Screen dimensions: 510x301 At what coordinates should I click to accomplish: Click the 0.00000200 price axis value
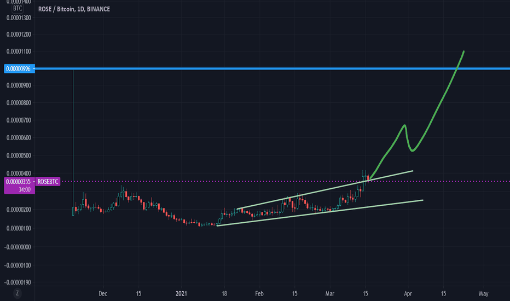click(x=19, y=210)
